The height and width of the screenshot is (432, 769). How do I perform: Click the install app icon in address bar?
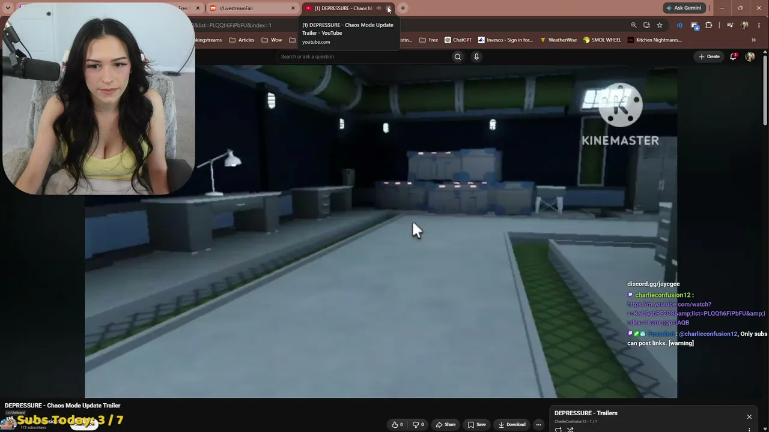(x=646, y=25)
